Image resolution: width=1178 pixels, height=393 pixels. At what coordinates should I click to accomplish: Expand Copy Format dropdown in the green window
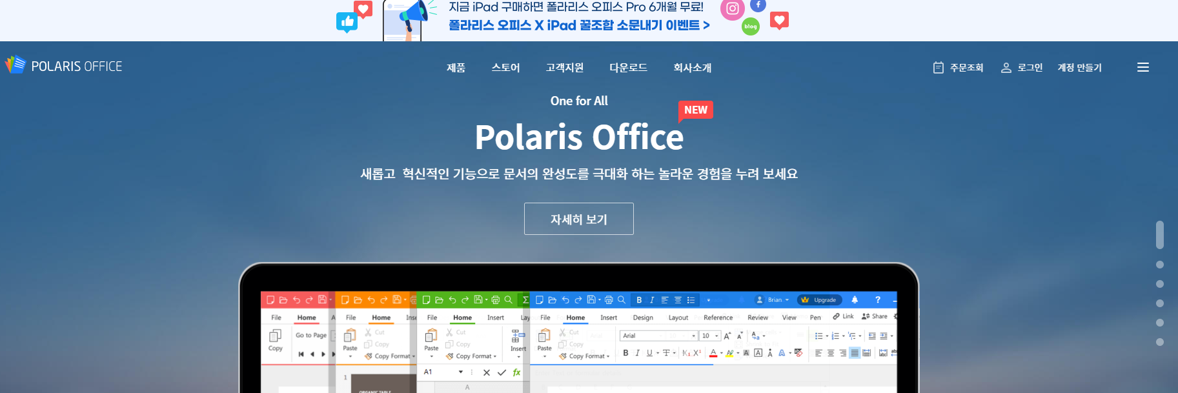click(x=495, y=356)
